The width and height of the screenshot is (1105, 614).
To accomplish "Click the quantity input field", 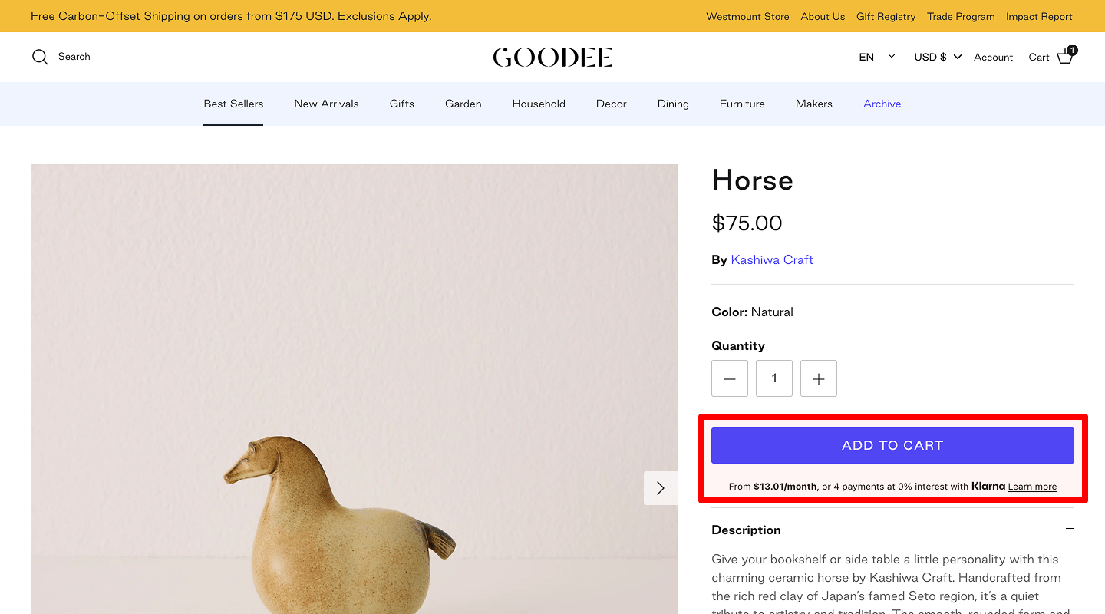I will [x=773, y=378].
